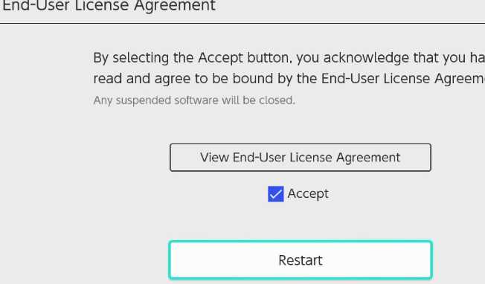The image size is (485, 284).
Task: Select the horizontal divider under the title
Action: (x=242, y=23)
